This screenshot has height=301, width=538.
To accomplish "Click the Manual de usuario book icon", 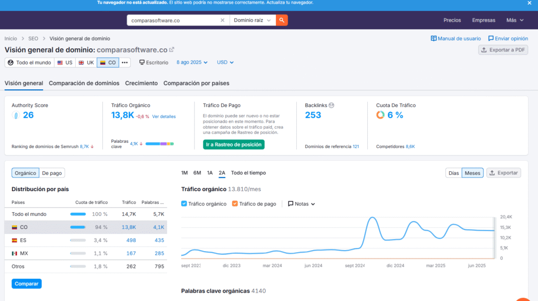I will pos(433,38).
